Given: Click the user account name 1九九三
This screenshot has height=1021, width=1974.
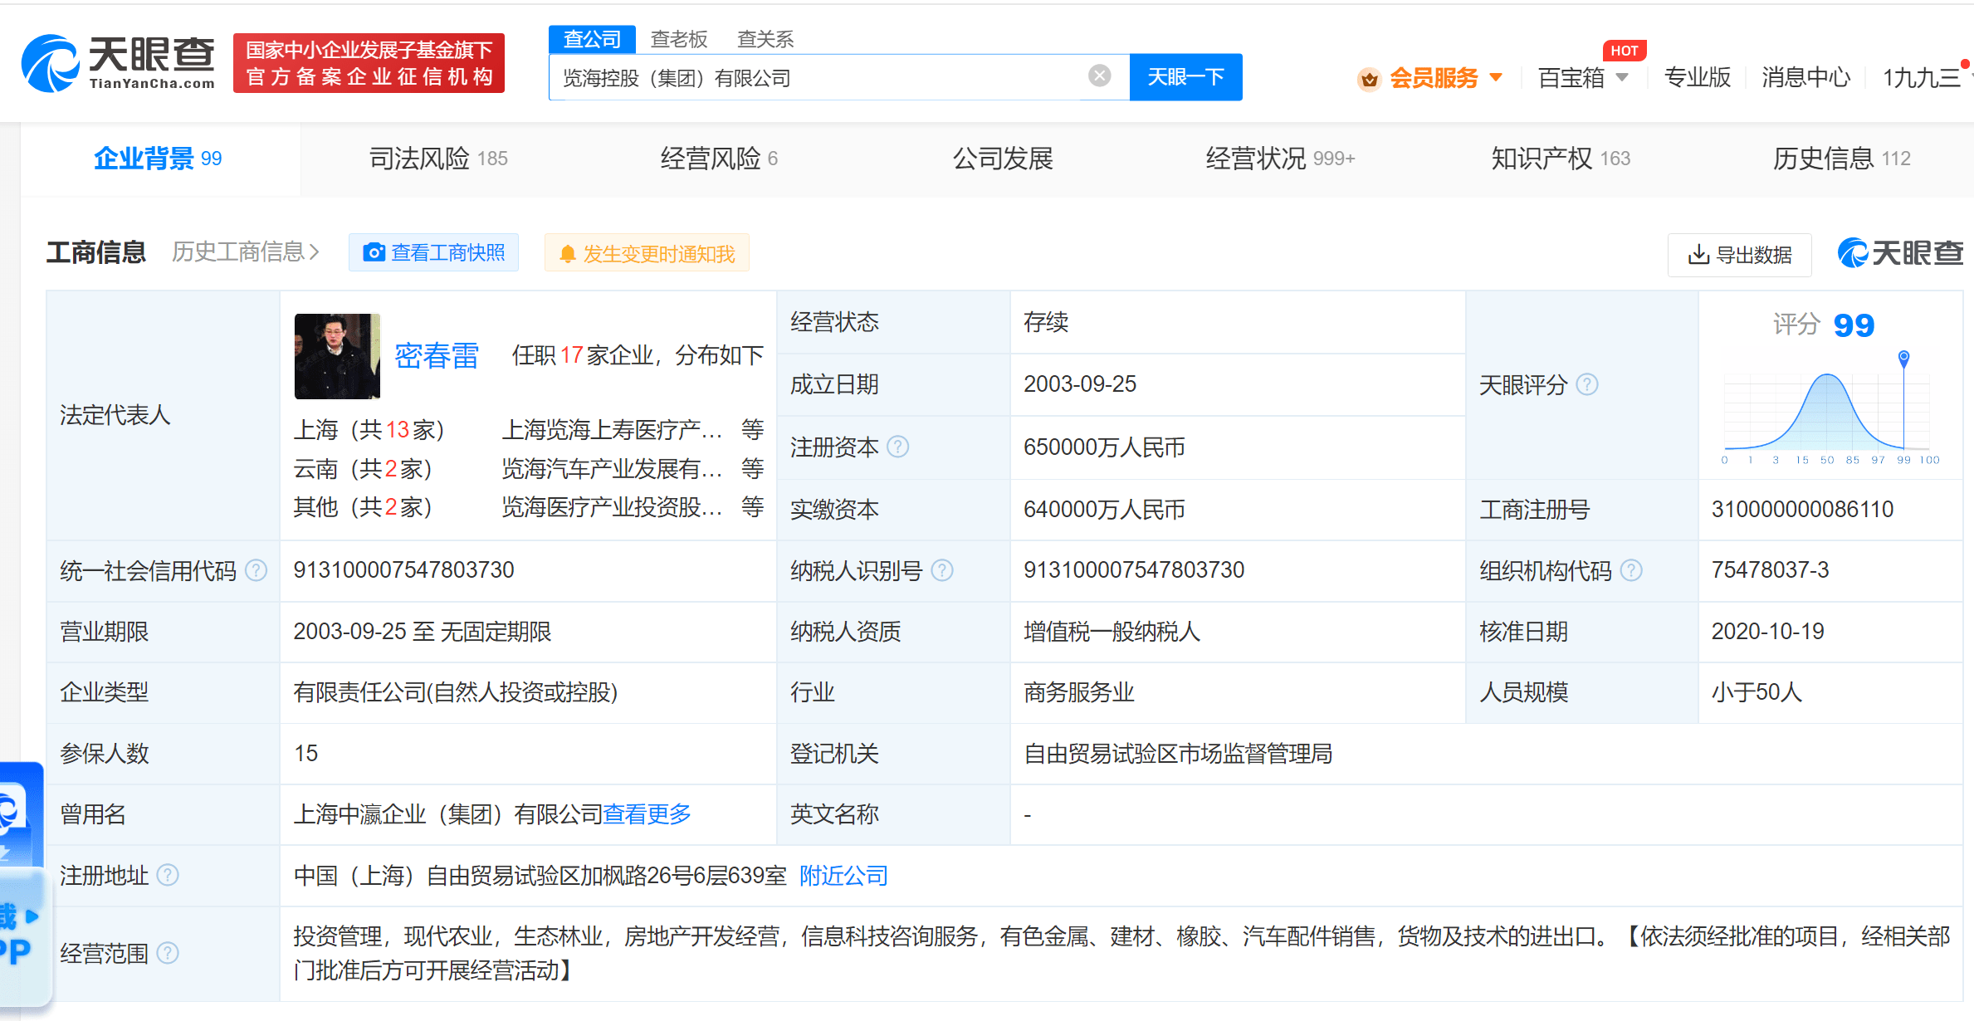Looking at the screenshot, I should 1921,77.
